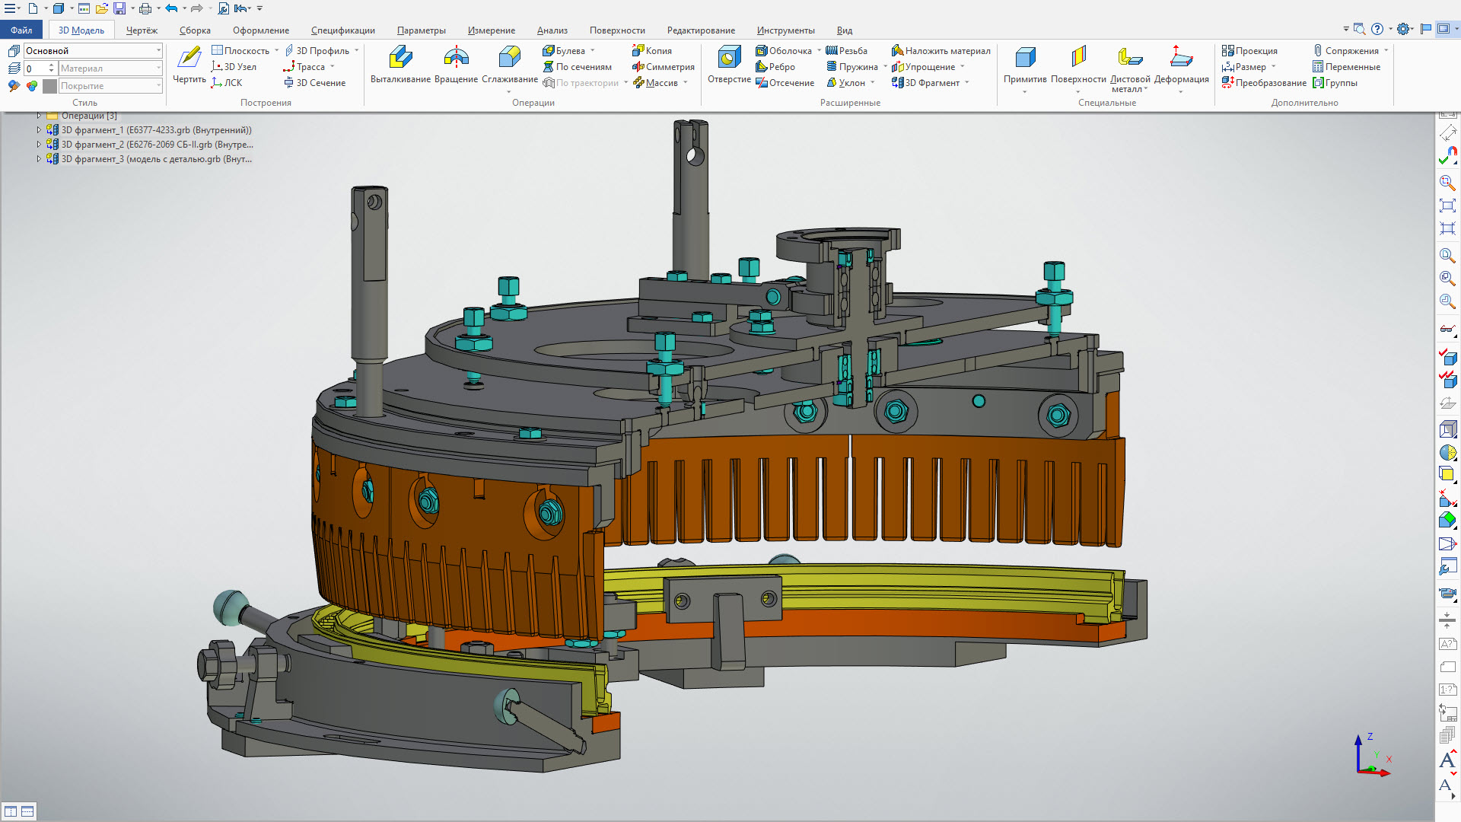Open the Файл menu
1461x822 pixels.
click(21, 30)
